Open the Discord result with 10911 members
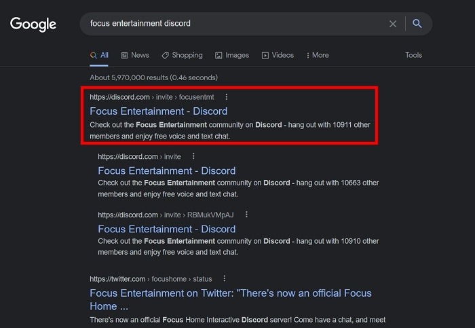This screenshot has width=475, height=328. coord(158,111)
